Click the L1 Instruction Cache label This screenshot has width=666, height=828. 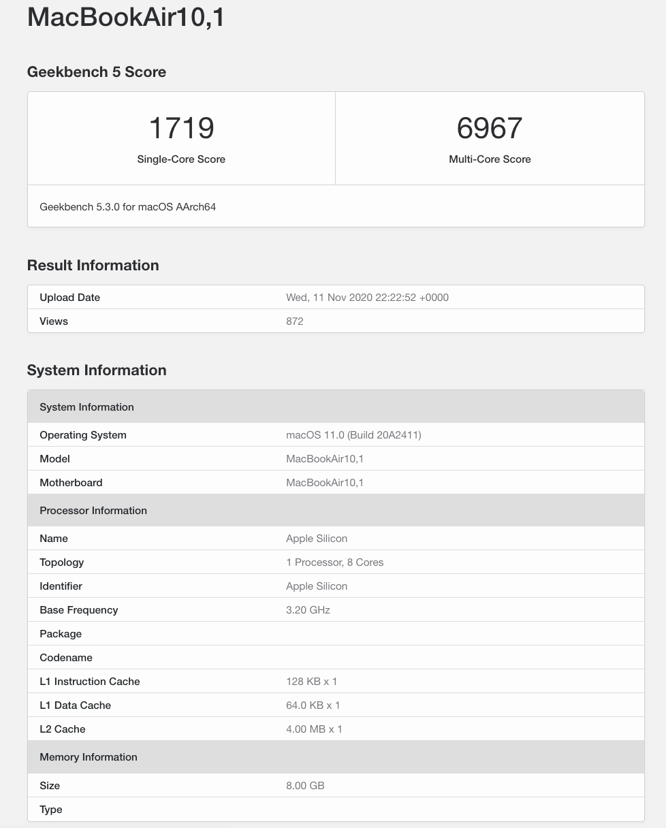[90, 682]
